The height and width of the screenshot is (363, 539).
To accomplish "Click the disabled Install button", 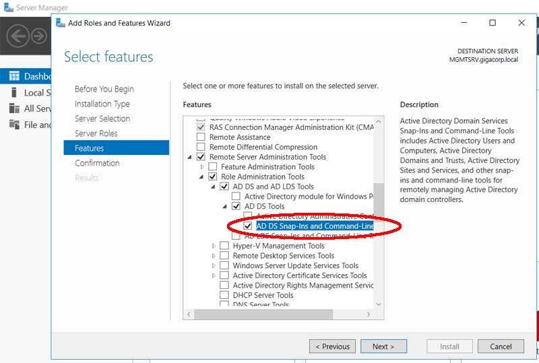I will click(x=449, y=346).
